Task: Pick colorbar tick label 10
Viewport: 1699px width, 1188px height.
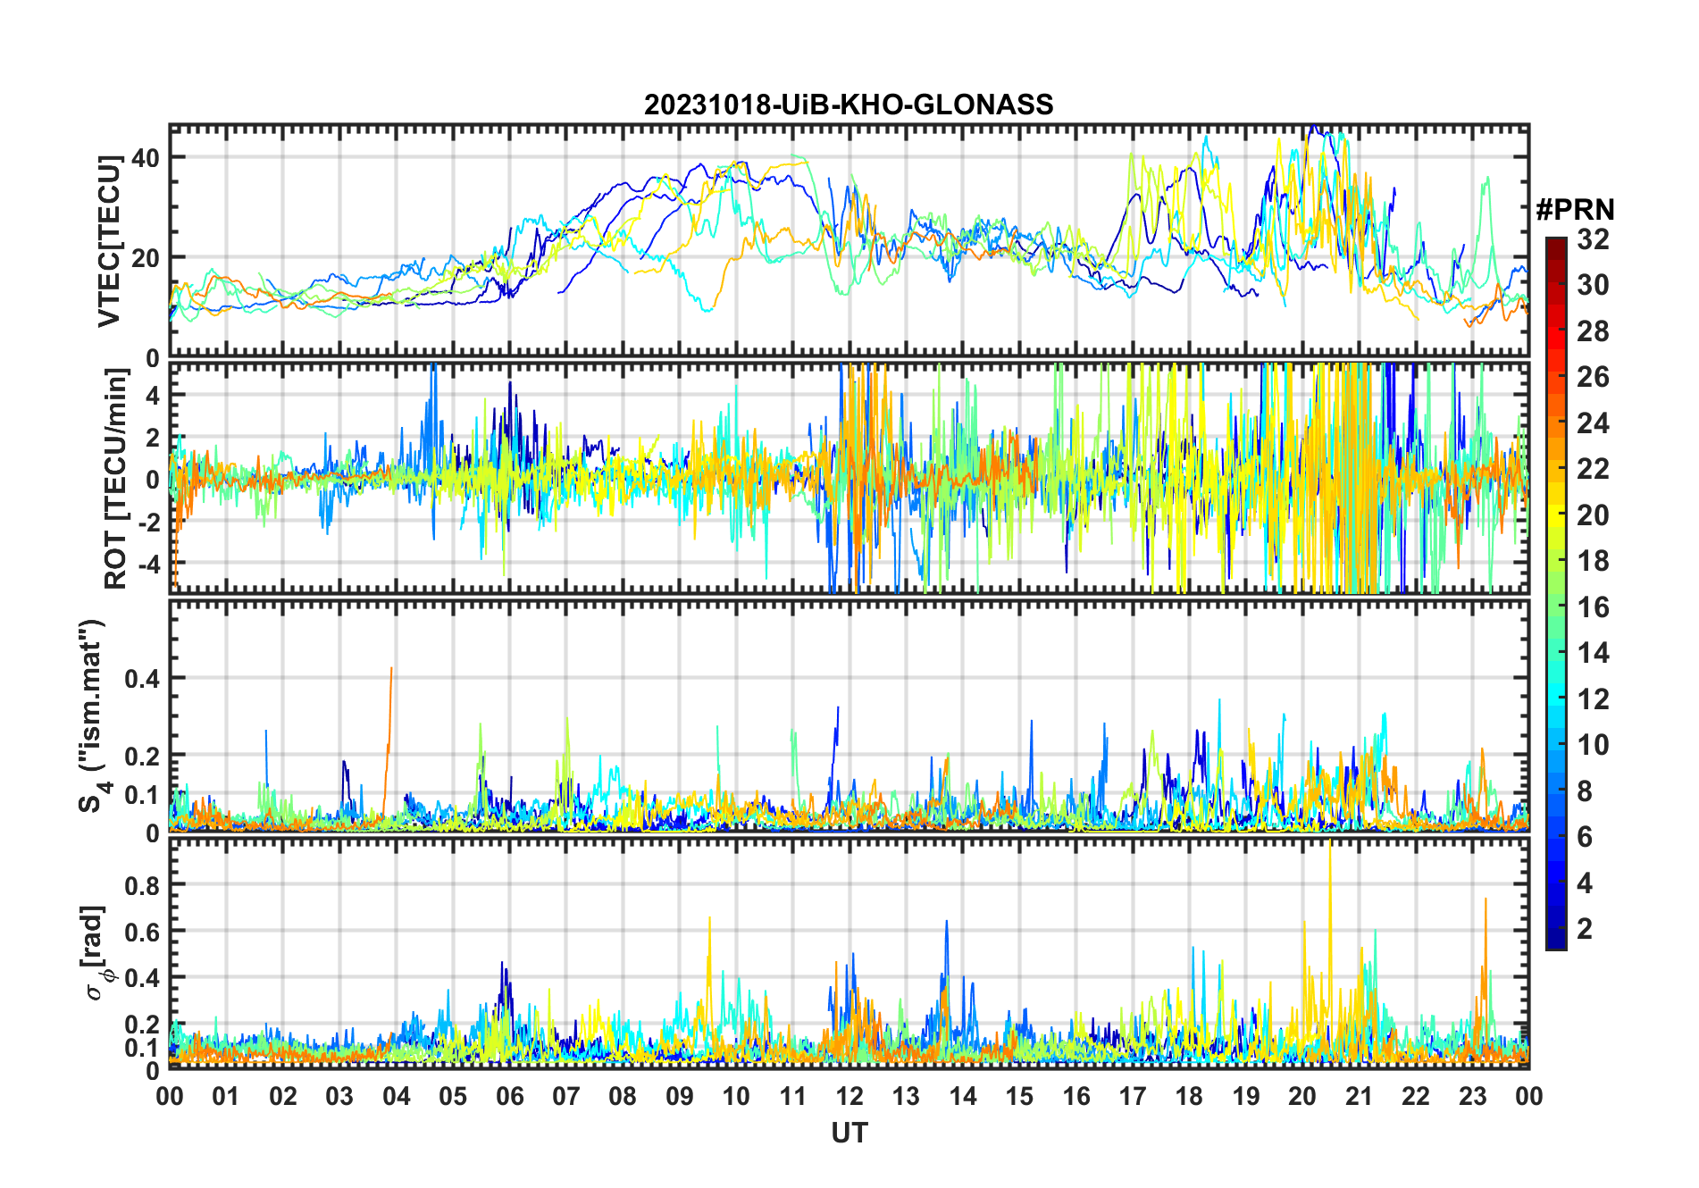Action: point(1593,745)
